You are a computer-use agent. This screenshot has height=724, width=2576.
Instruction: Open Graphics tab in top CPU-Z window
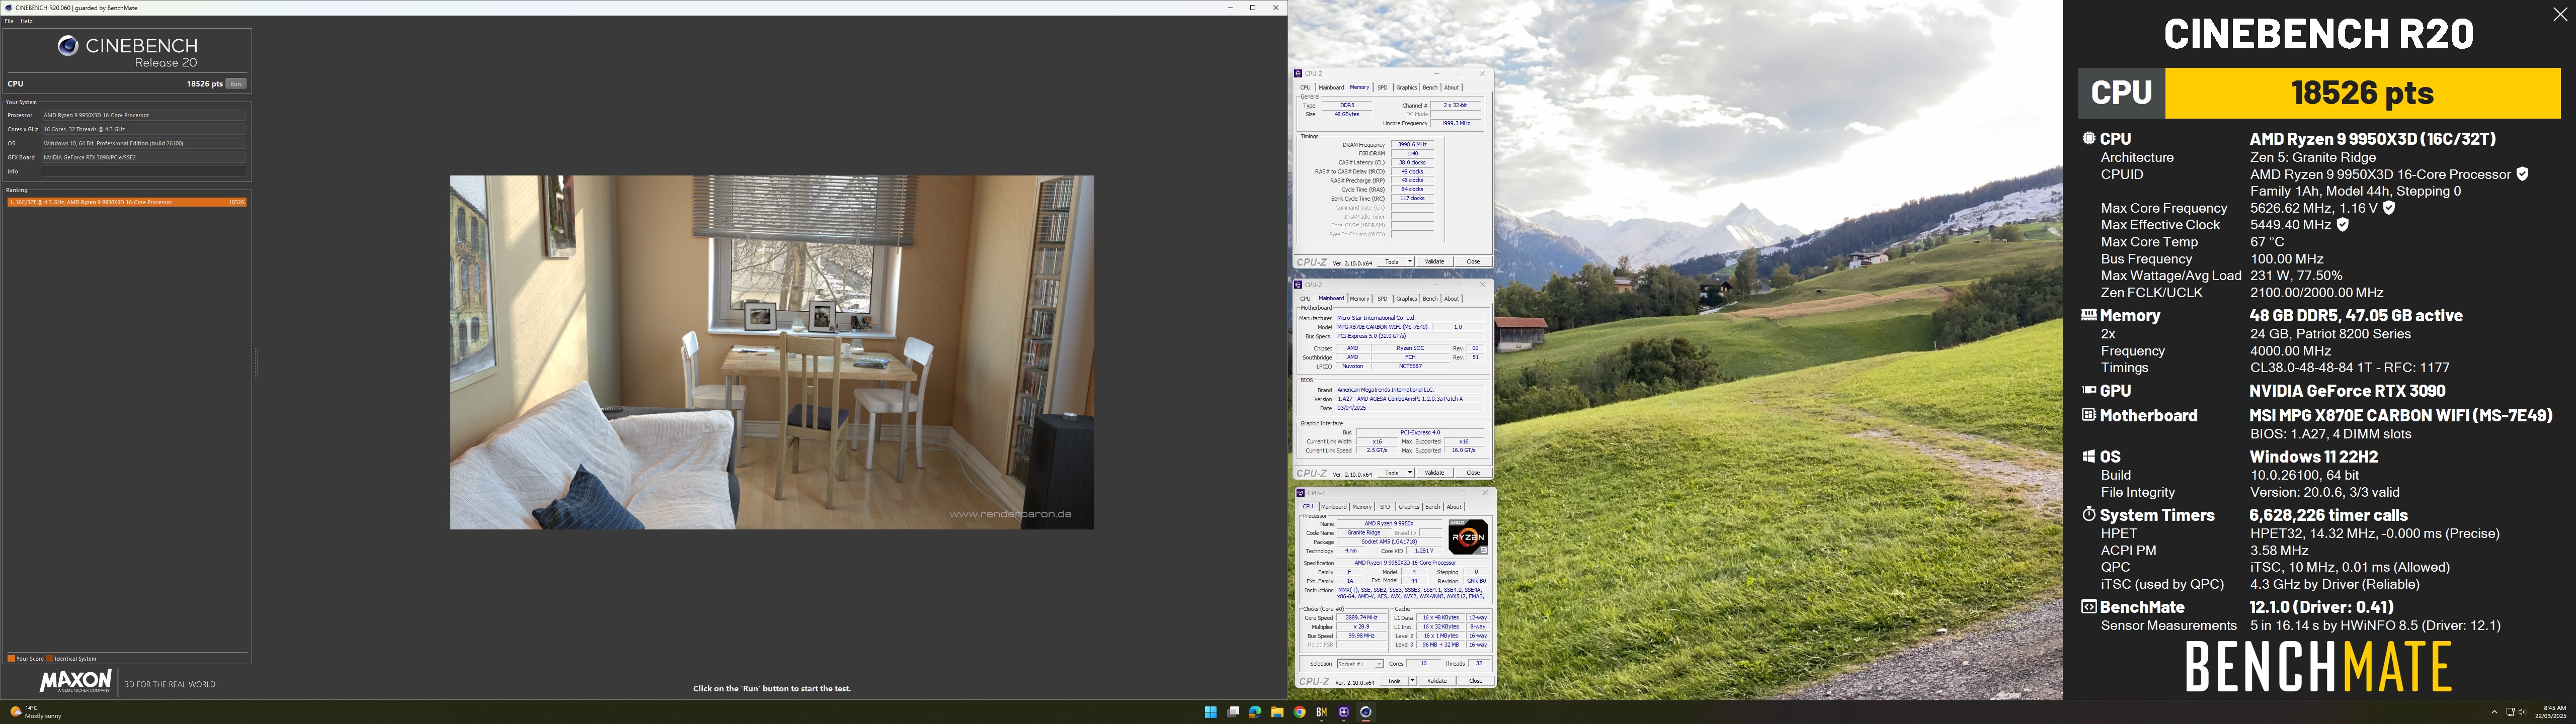pos(1407,87)
